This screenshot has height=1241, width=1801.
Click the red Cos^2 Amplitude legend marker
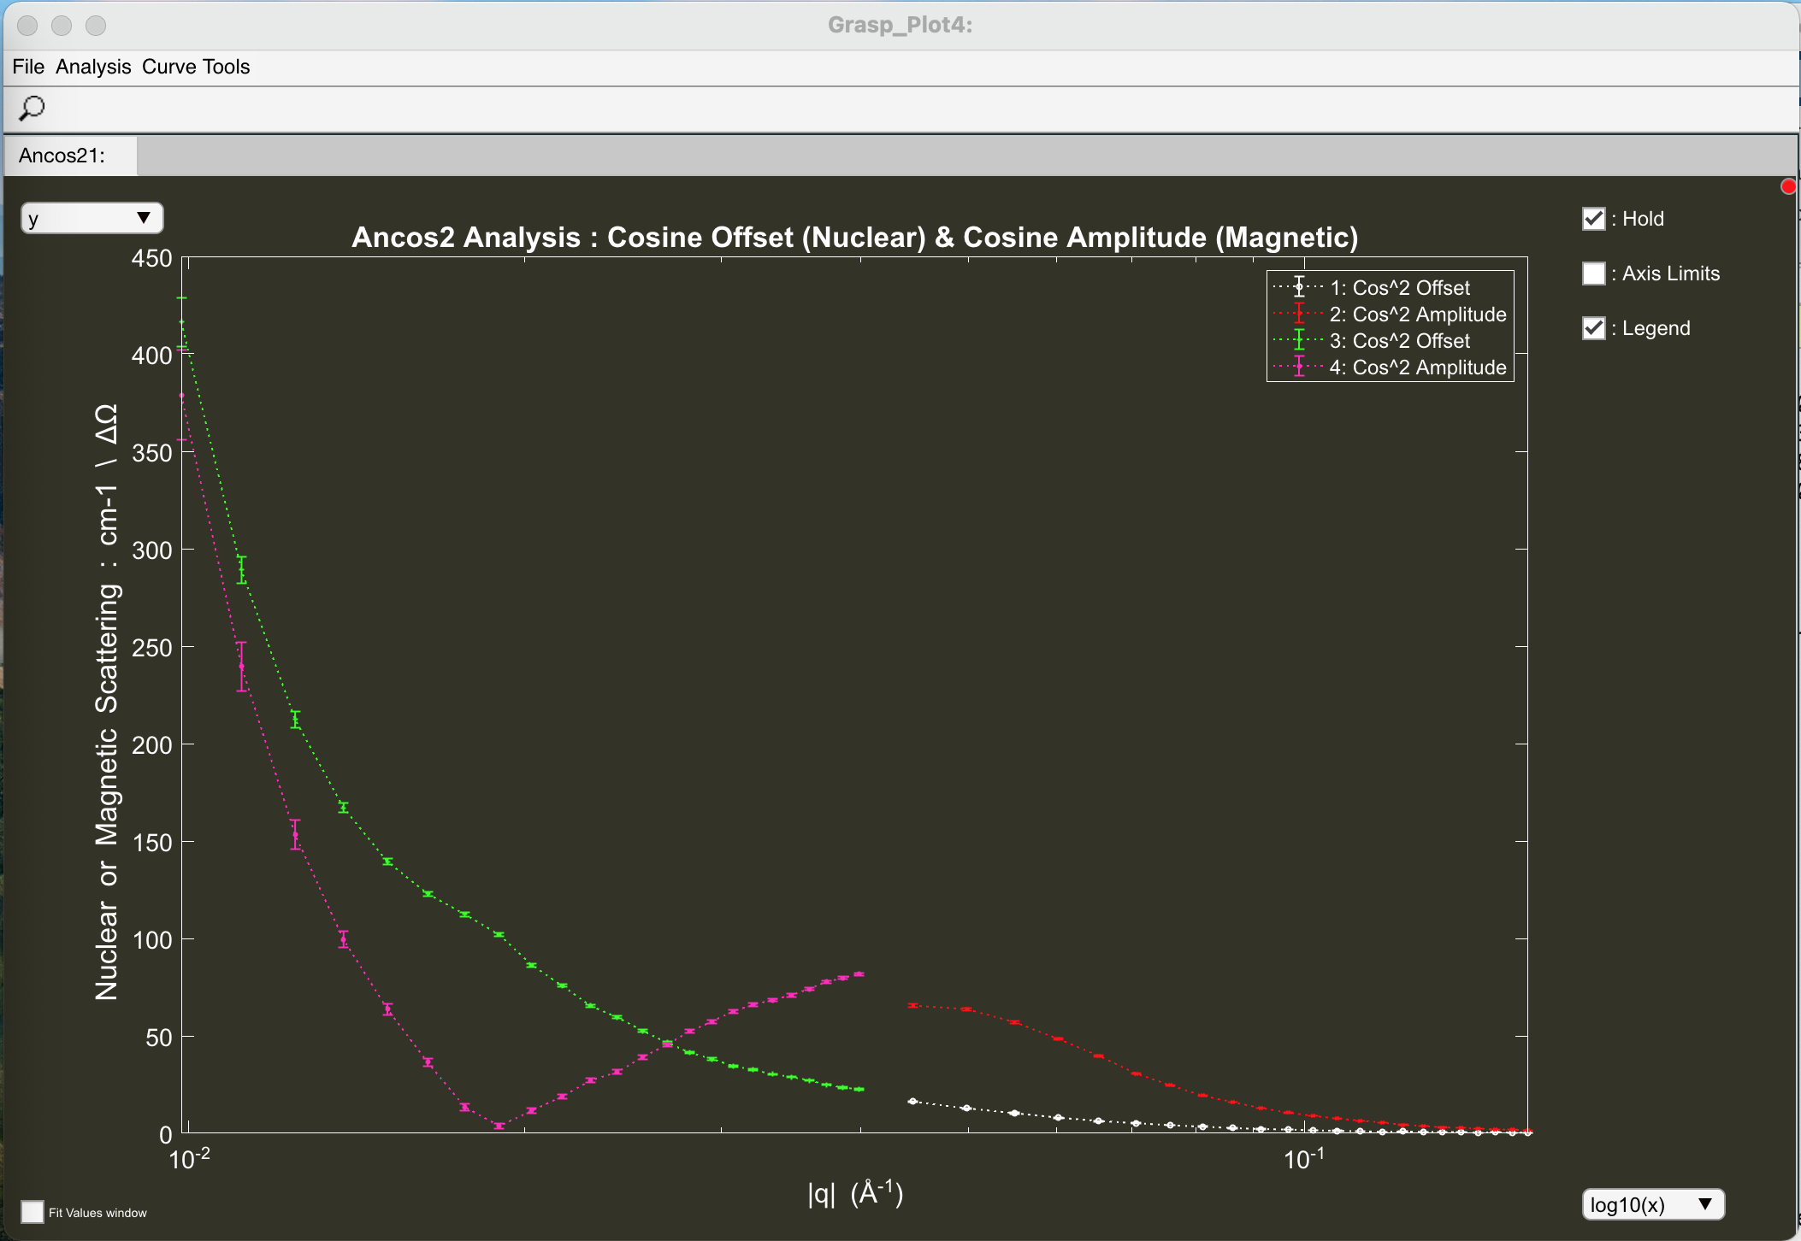point(1299,314)
